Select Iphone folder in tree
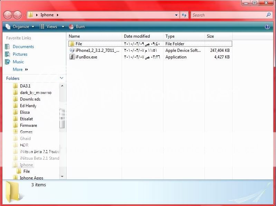 click(26, 165)
